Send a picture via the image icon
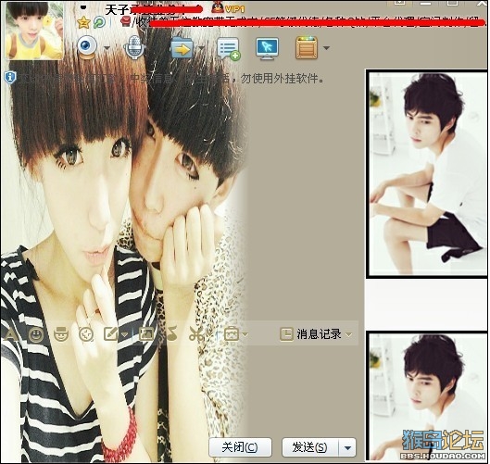The image size is (490, 464). (145, 334)
